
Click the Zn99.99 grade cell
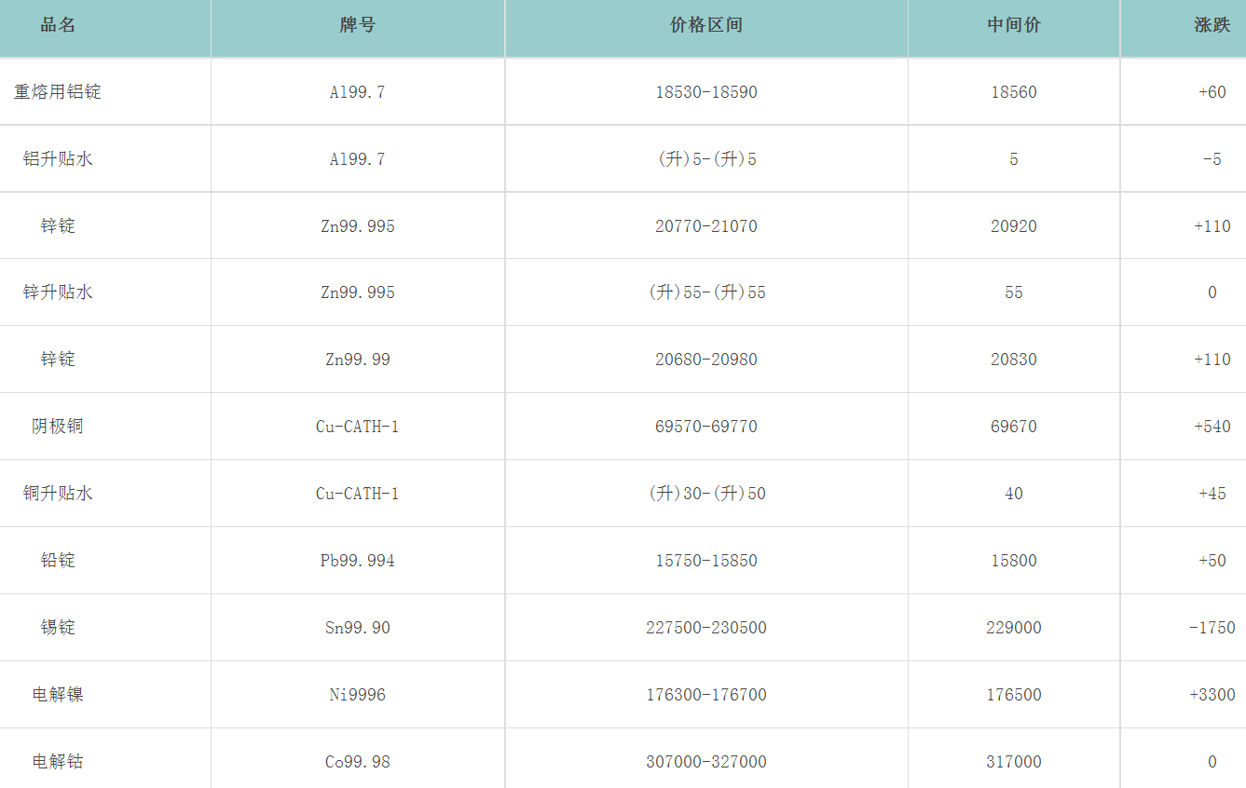pyautogui.click(x=358, y=360)
